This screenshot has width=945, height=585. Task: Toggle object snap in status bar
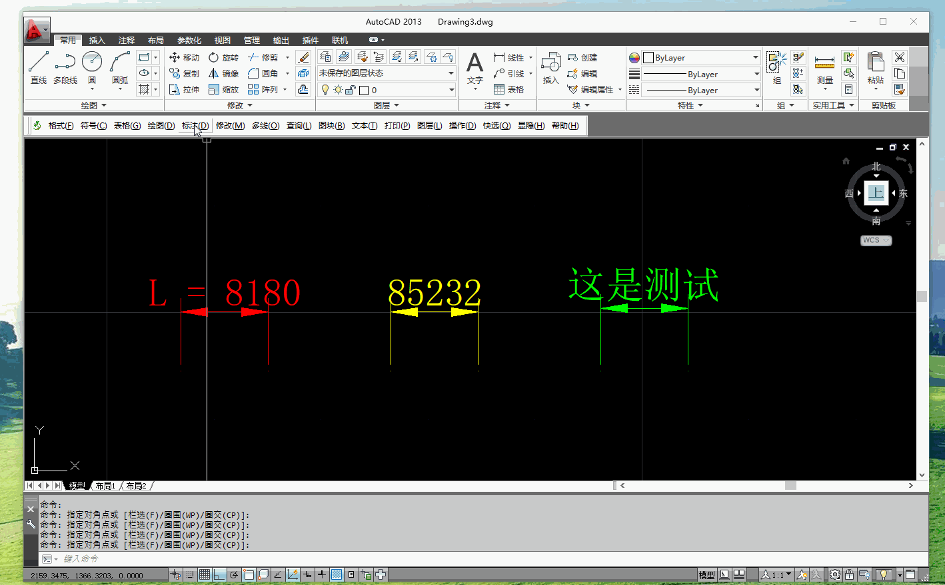(x=249, y=574)
